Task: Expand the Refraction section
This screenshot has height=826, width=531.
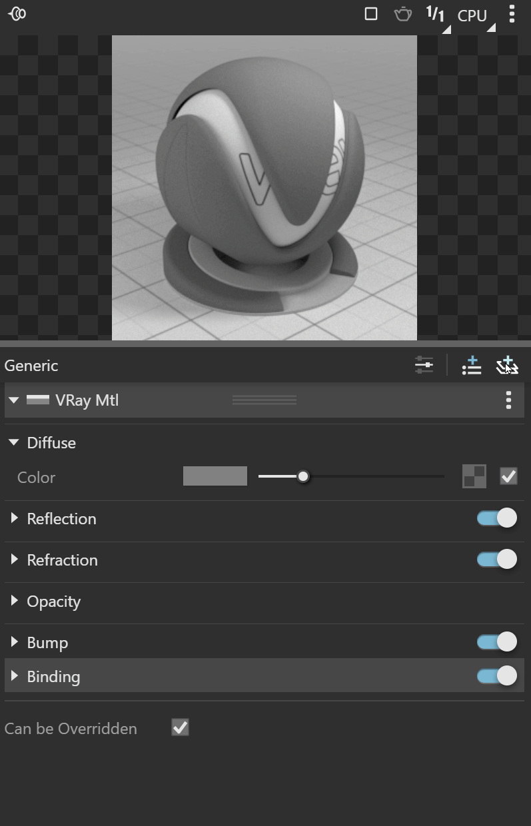Action: (14, 560)
